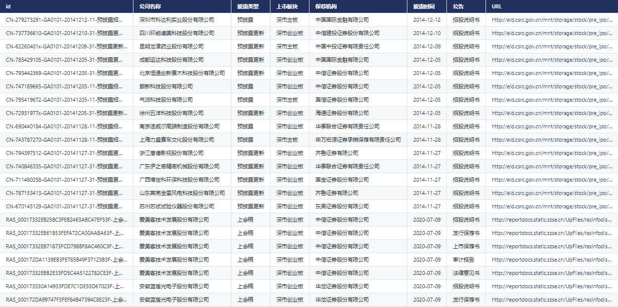Click date 2014-12-12
The height and width of the screenshot is (307, 618).
[427, 20]
